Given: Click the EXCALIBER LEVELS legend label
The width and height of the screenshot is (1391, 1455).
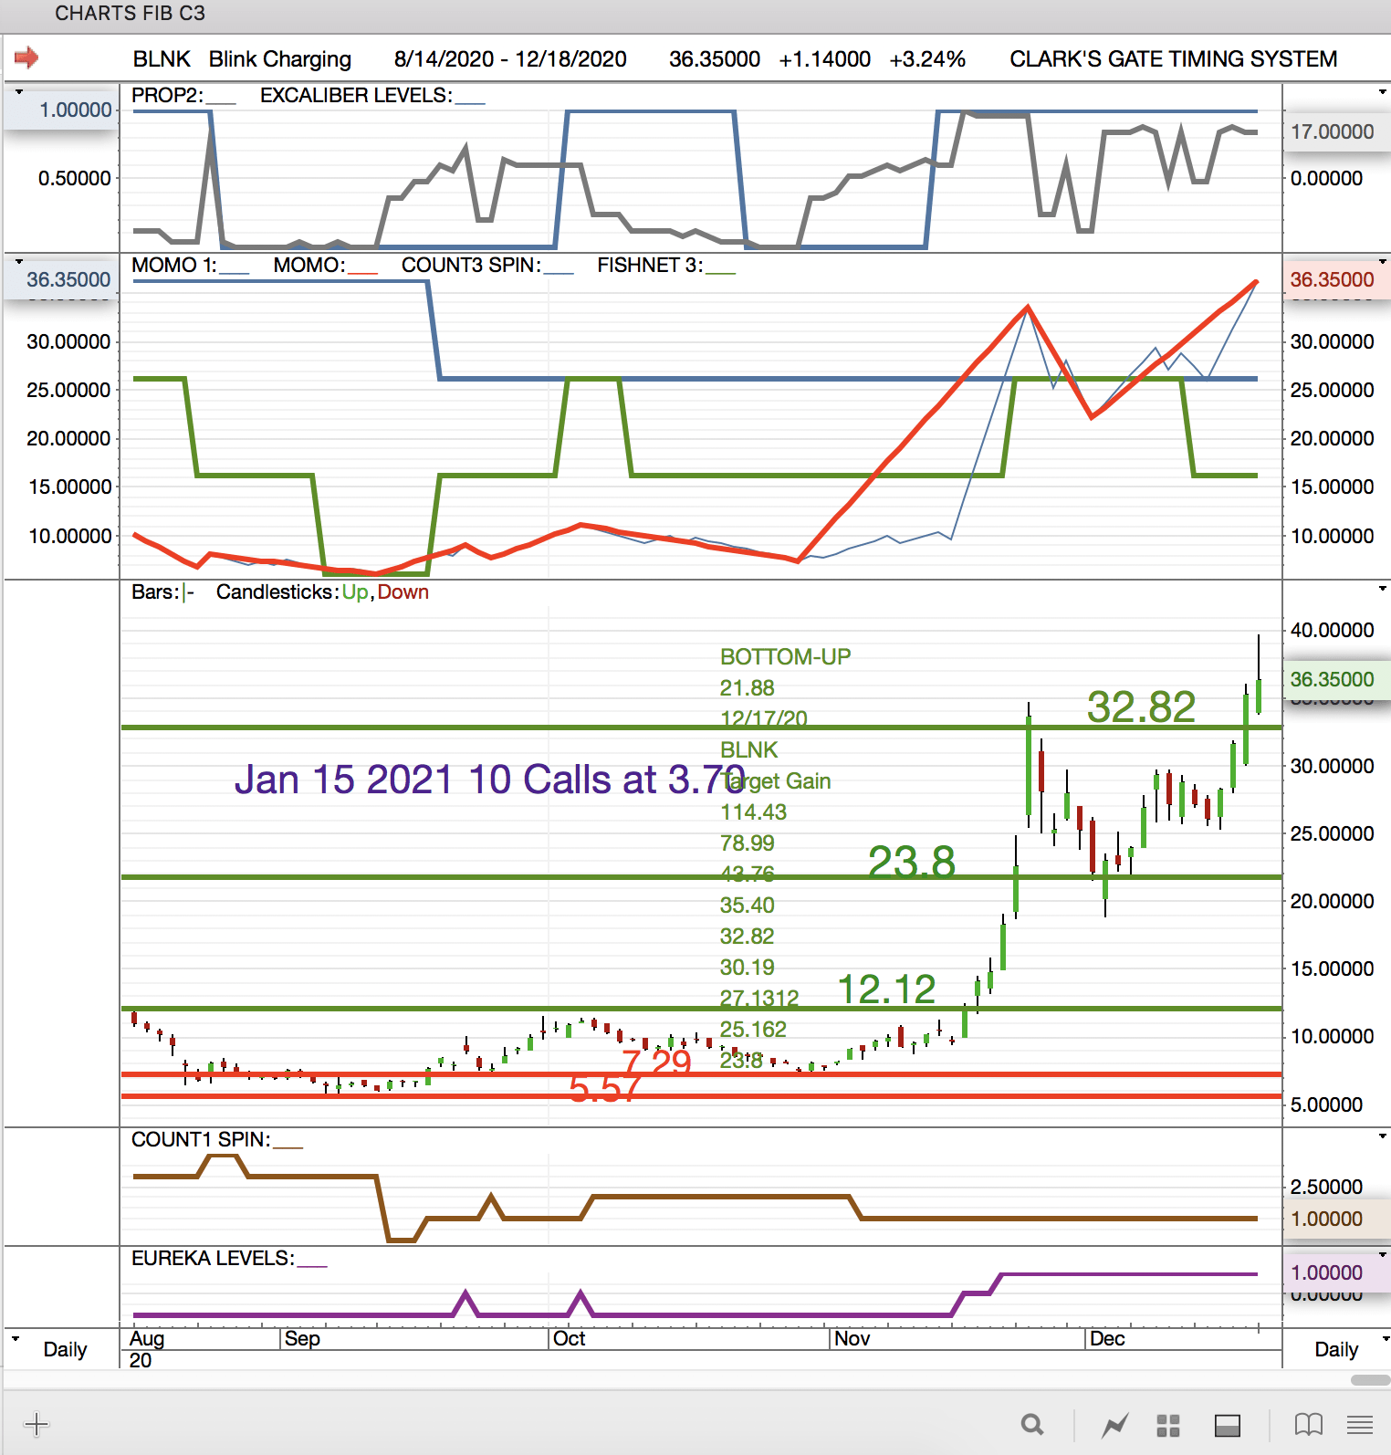Looking at the screenshot, I should [356, 96].
